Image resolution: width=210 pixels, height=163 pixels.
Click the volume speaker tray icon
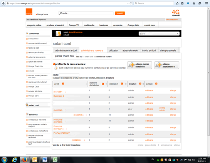[193, 160]
